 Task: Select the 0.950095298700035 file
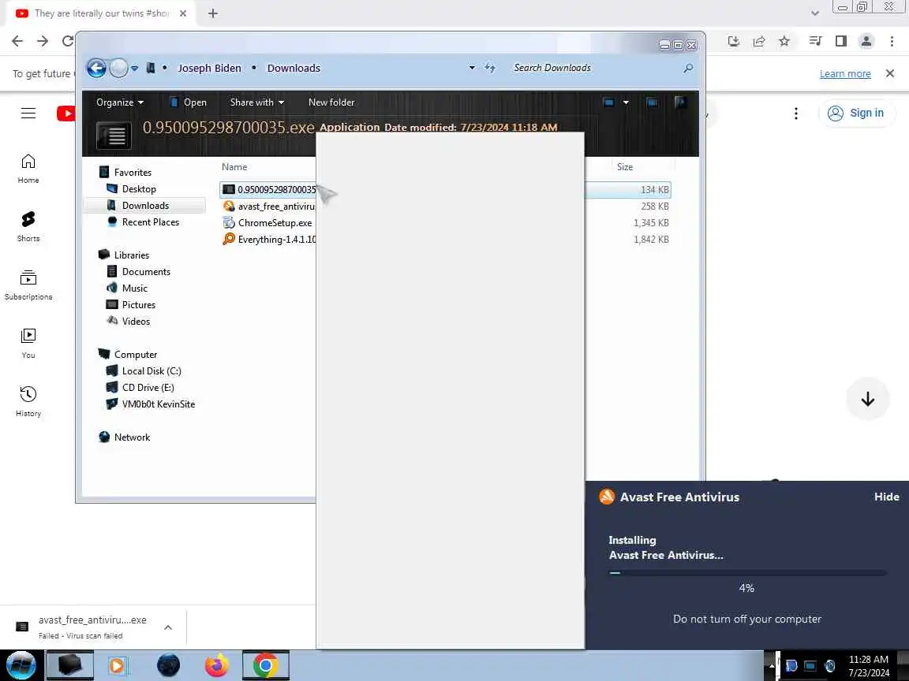(x=269, y=189)
